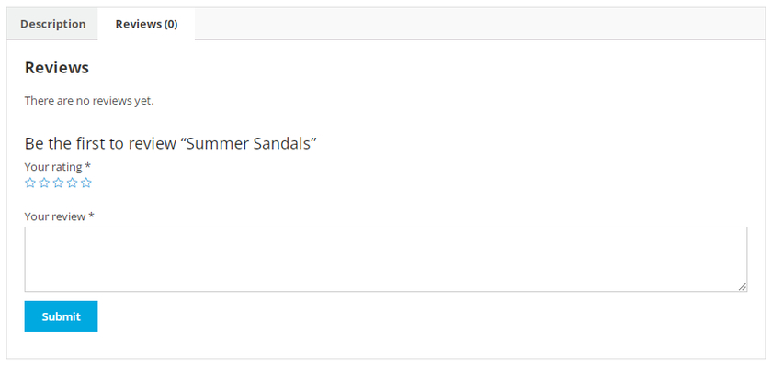772x366 pixels.
Task: Click the "Your rating" label
Action: (x=53, y=167)
